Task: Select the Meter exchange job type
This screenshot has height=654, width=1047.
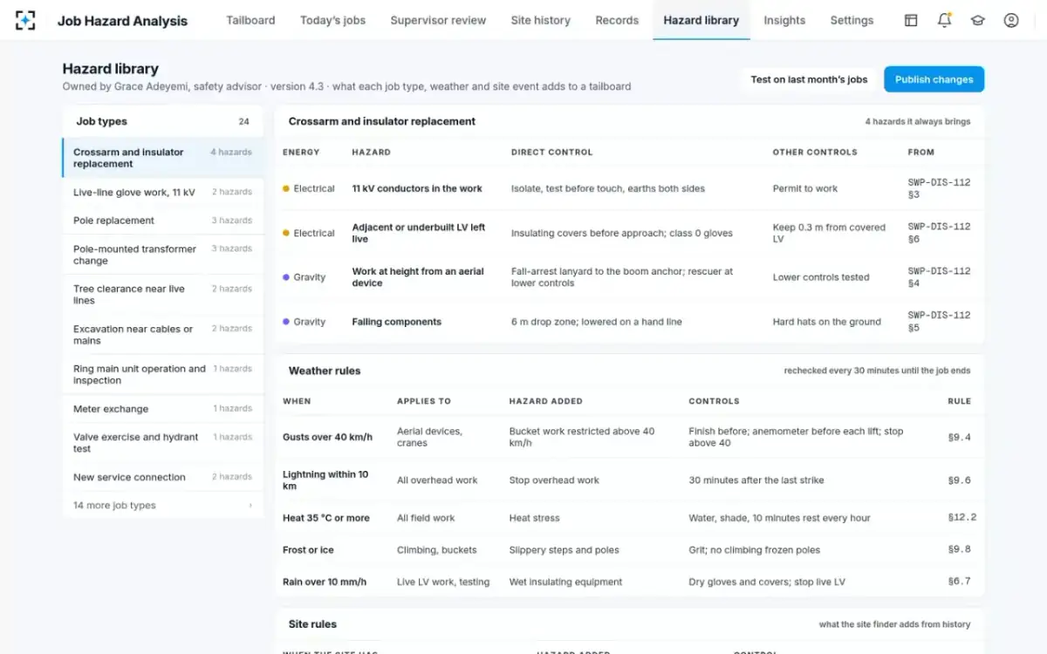Action: [x=162, y=409]
